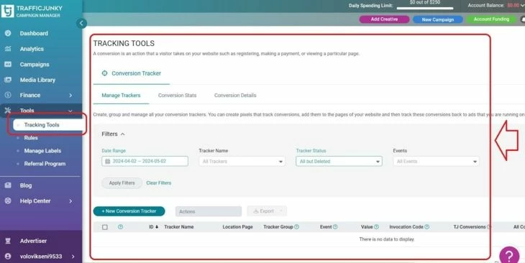Click the Invocation Code help icon

click(x=427, y=227)
